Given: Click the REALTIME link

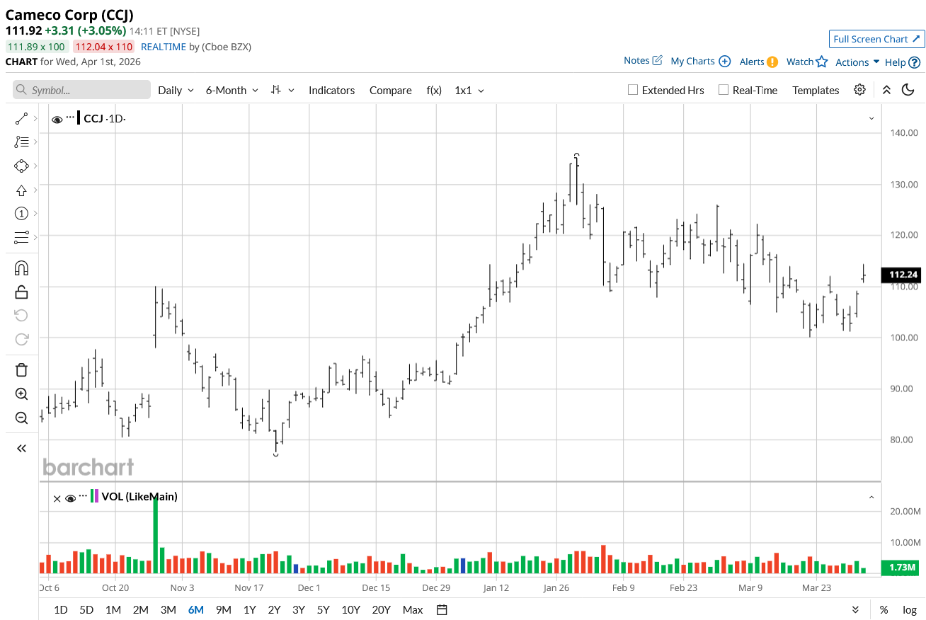Looking at the screenshot, I should [x=164, y=47].
